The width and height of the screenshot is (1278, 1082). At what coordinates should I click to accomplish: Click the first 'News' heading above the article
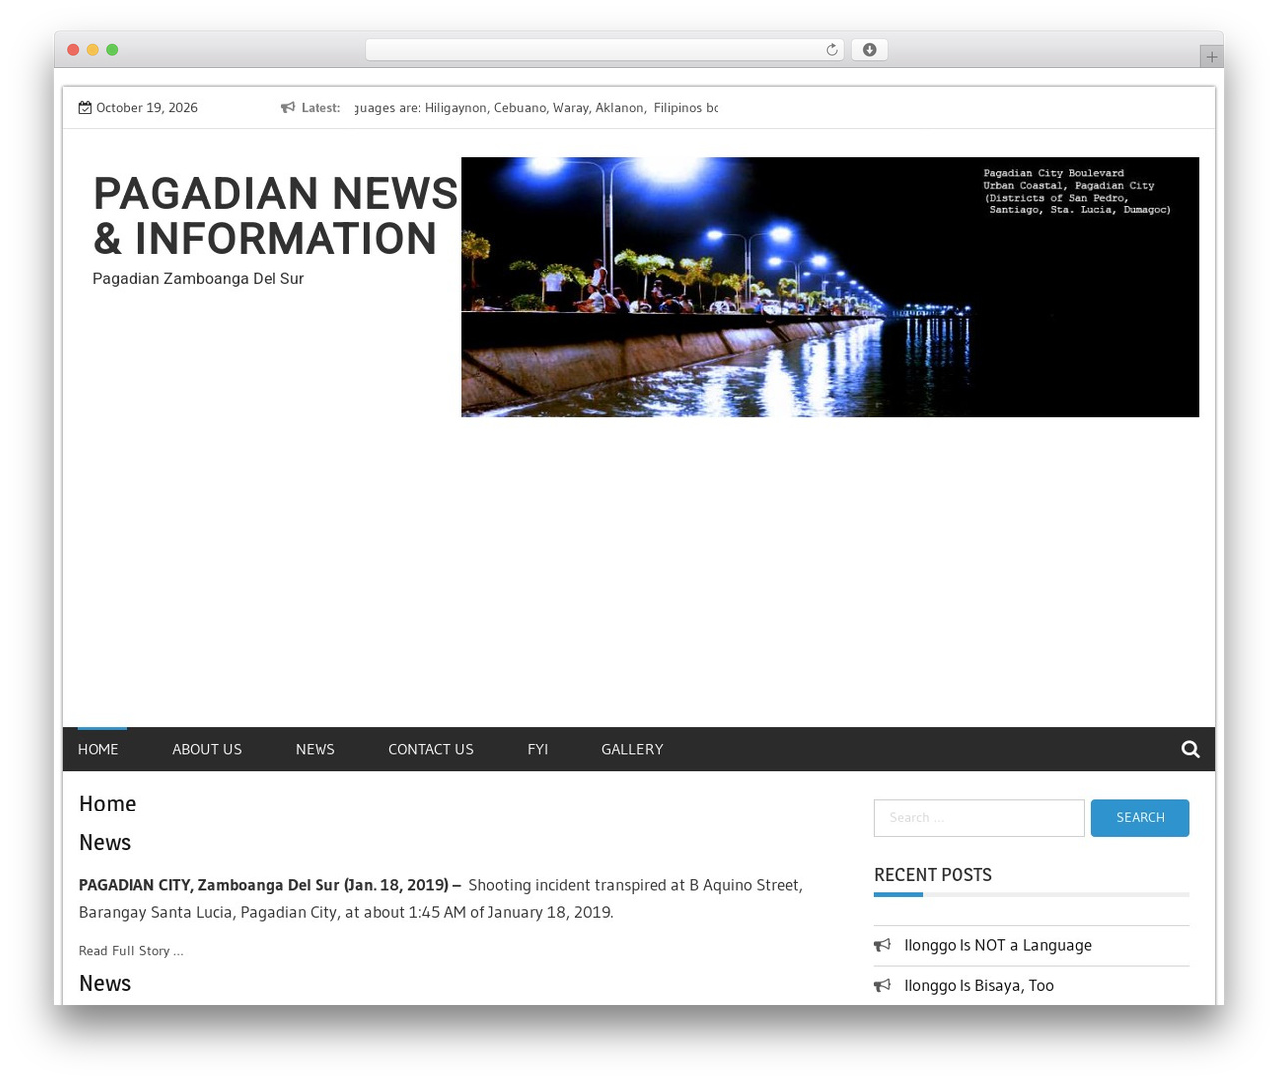(105, 843)
